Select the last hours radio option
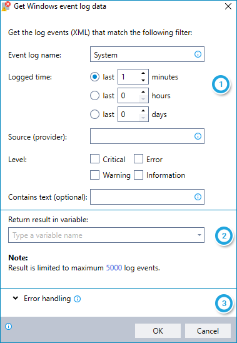 (x=94, y=96)
